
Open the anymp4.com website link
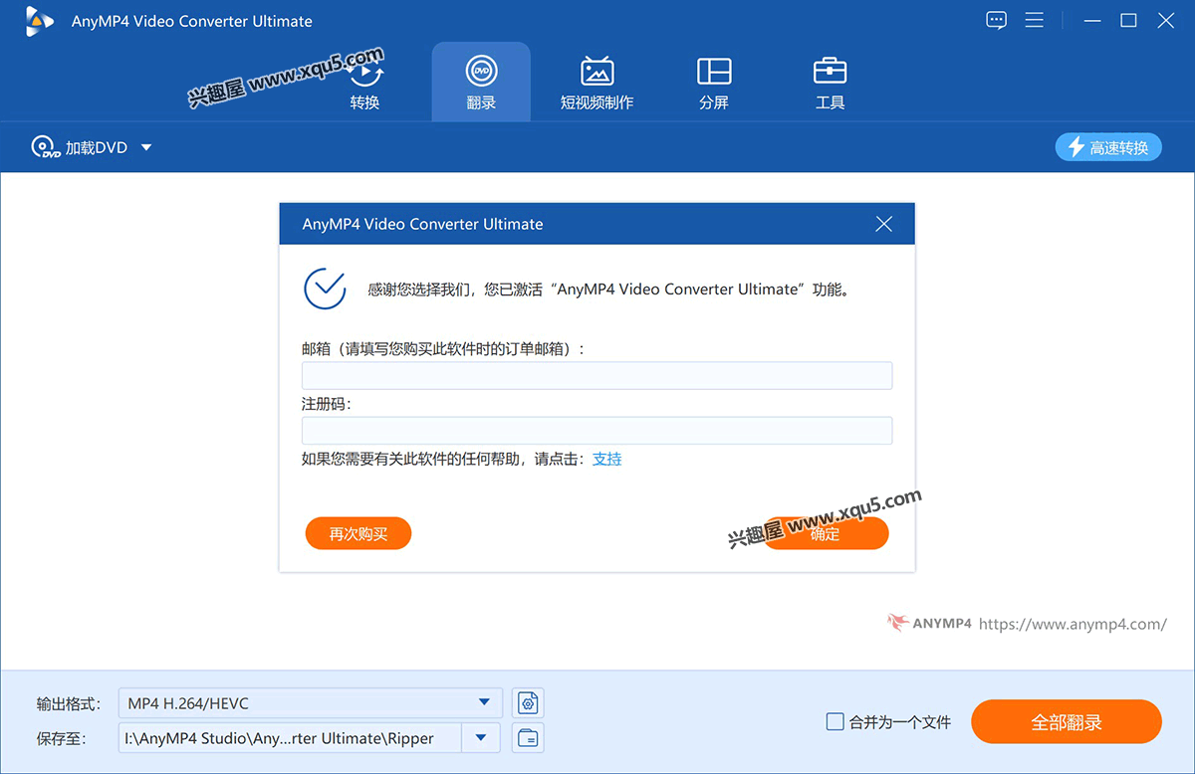(x=1073, y=625)
